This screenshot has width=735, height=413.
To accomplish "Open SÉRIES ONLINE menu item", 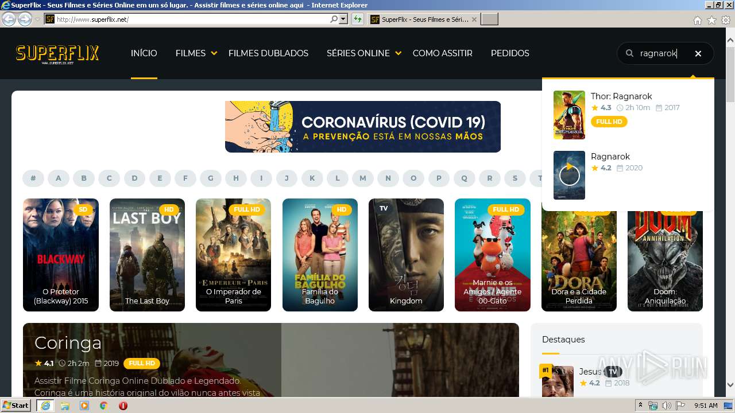I will tap(358, 53).
